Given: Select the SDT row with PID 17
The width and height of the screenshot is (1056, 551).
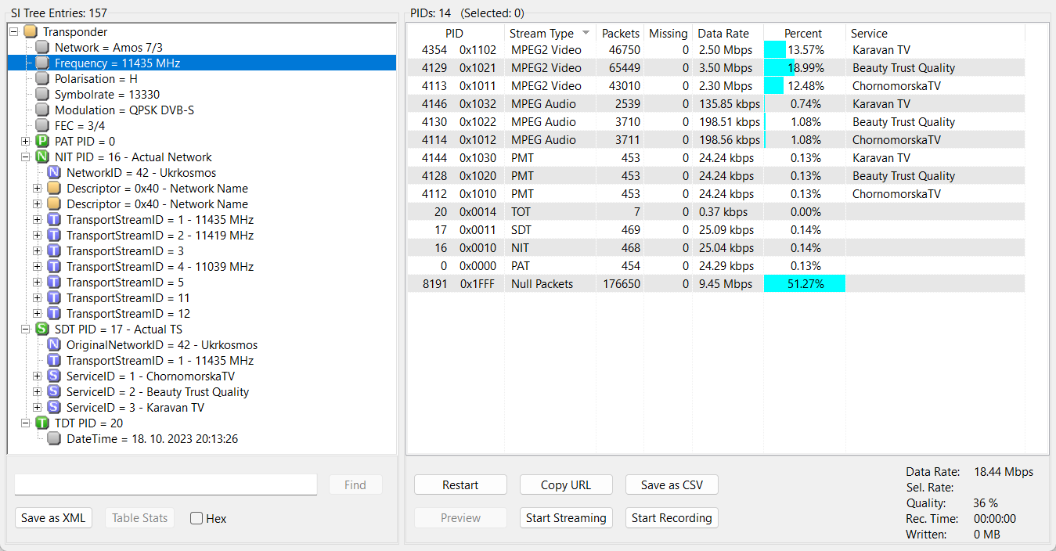Looking at the screenshot, I should pos(716,230).
